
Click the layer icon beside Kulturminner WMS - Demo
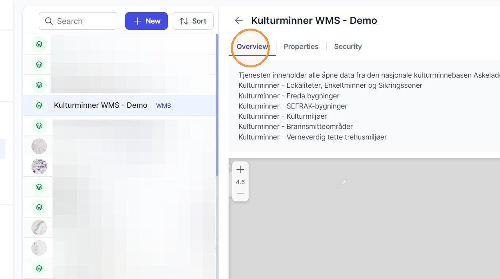click(x=39, y=105)
